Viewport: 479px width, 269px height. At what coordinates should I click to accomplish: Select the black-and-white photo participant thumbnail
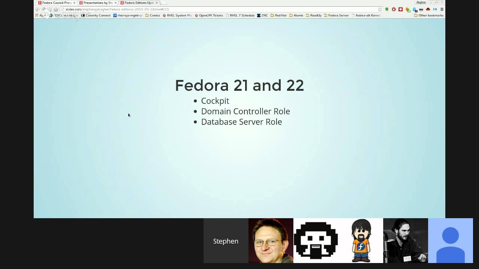pos(406,241)
